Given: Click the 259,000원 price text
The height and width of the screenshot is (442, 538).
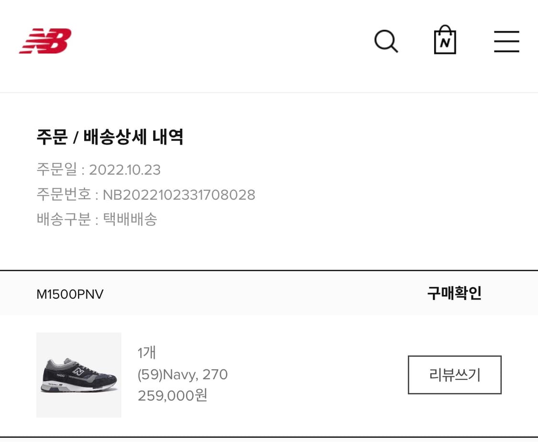Looking at the screenshot, I should tap(173, 396).
